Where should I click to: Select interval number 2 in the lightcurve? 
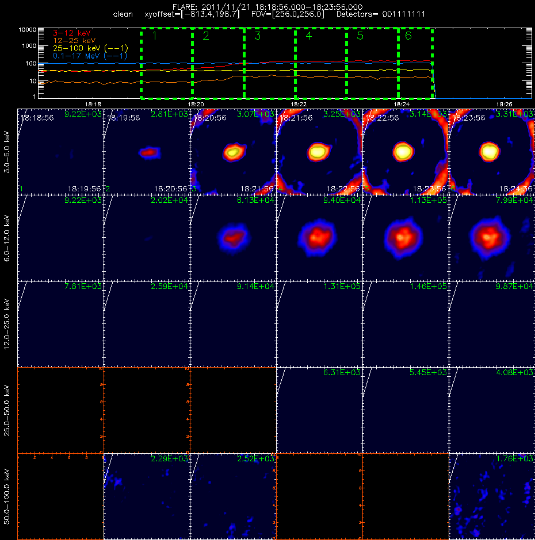click(x=206, y=36)
